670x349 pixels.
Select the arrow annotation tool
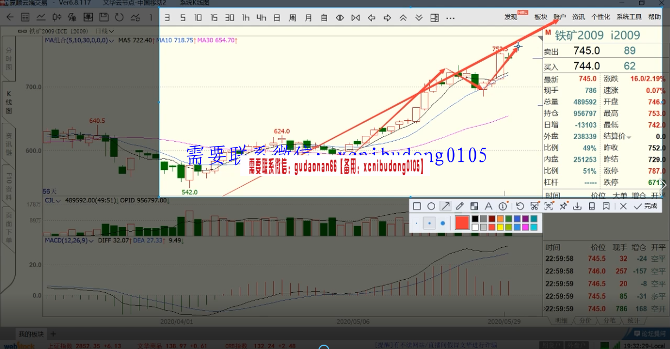click(x=445, y=206)
